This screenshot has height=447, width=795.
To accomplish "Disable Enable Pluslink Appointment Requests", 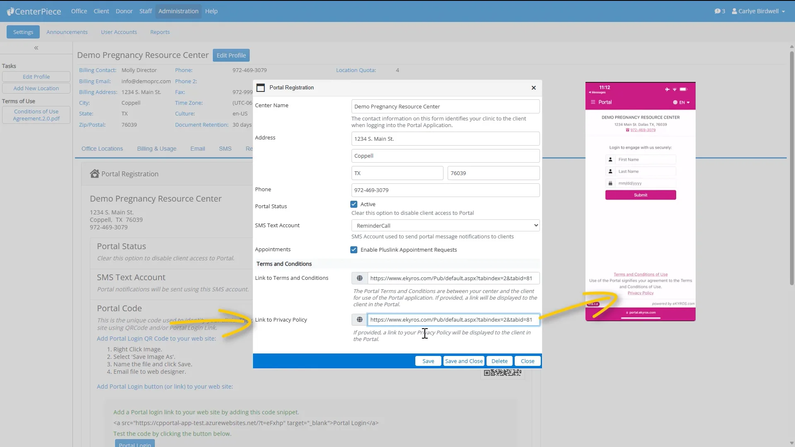I will pyautogui.click(x=354, y=250).
